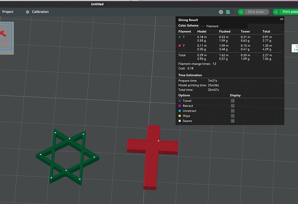Enable the Wipe display checkbox

tap(233, 116)
